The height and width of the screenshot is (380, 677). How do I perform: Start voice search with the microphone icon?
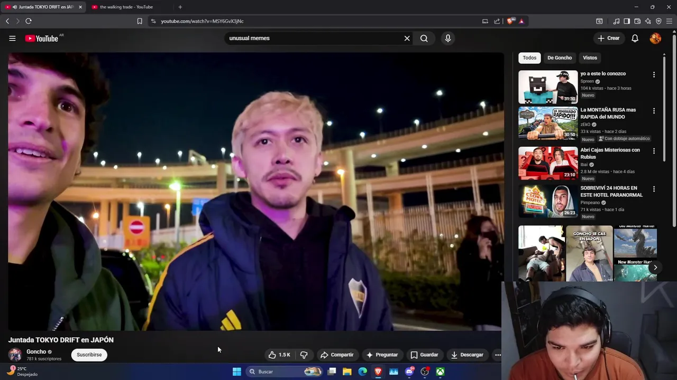click(447, 38)
